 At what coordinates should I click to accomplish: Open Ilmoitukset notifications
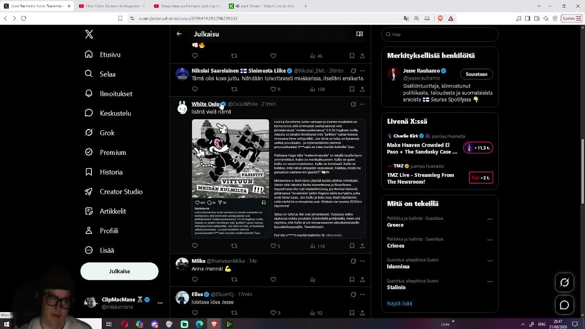[x=109, y=94]
